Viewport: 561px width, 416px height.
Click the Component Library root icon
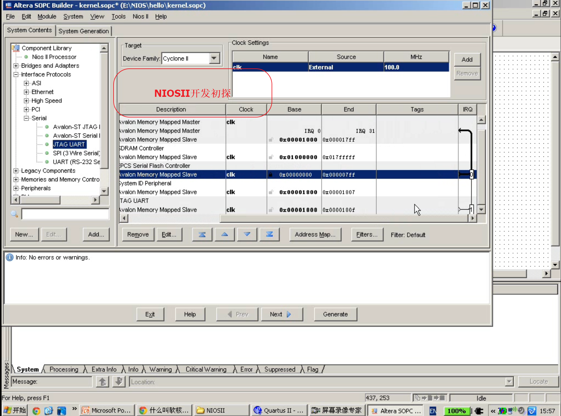click(x=16, y=48)
